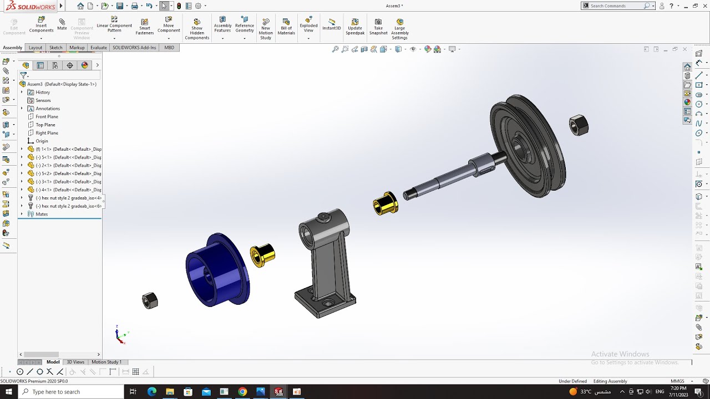710x399 pixels.
Task: Open the DimXpertManager crosshair tab
Action: (70, 65)
